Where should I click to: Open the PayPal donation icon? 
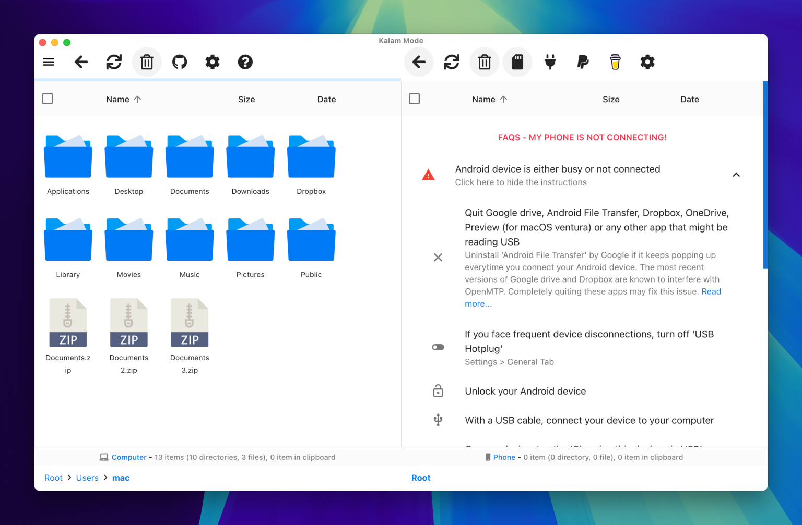pyautogui.click(x=582, y=62)
